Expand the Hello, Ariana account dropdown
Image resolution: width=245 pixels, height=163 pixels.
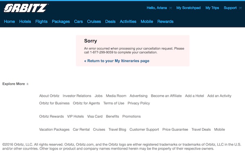click(x=159, y=8)
